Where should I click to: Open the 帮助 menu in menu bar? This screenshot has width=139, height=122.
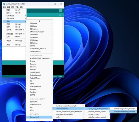(x=21, y=7)
